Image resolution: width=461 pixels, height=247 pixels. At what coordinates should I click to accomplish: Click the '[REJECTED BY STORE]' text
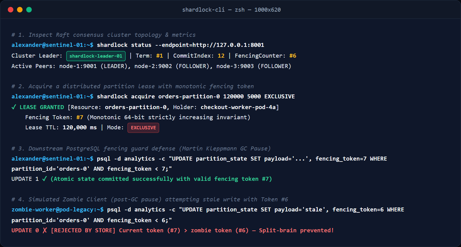pos(83,230)
